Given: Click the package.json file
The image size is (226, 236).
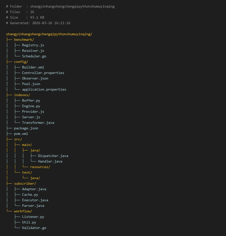Looking at the screenshot, I should tap(26, 128).
